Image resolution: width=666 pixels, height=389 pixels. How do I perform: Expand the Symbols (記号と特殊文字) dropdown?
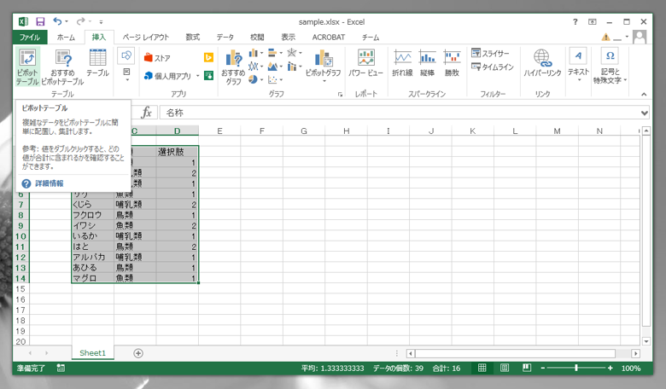(625, 79)
